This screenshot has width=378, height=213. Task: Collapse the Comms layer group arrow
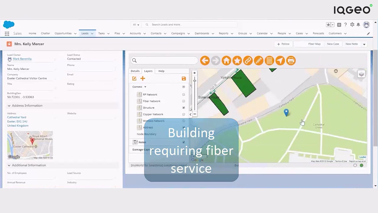click(x=145, y=87)
